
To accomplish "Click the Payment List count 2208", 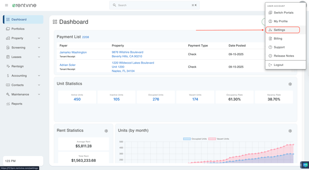I will (x=85, y=37).
